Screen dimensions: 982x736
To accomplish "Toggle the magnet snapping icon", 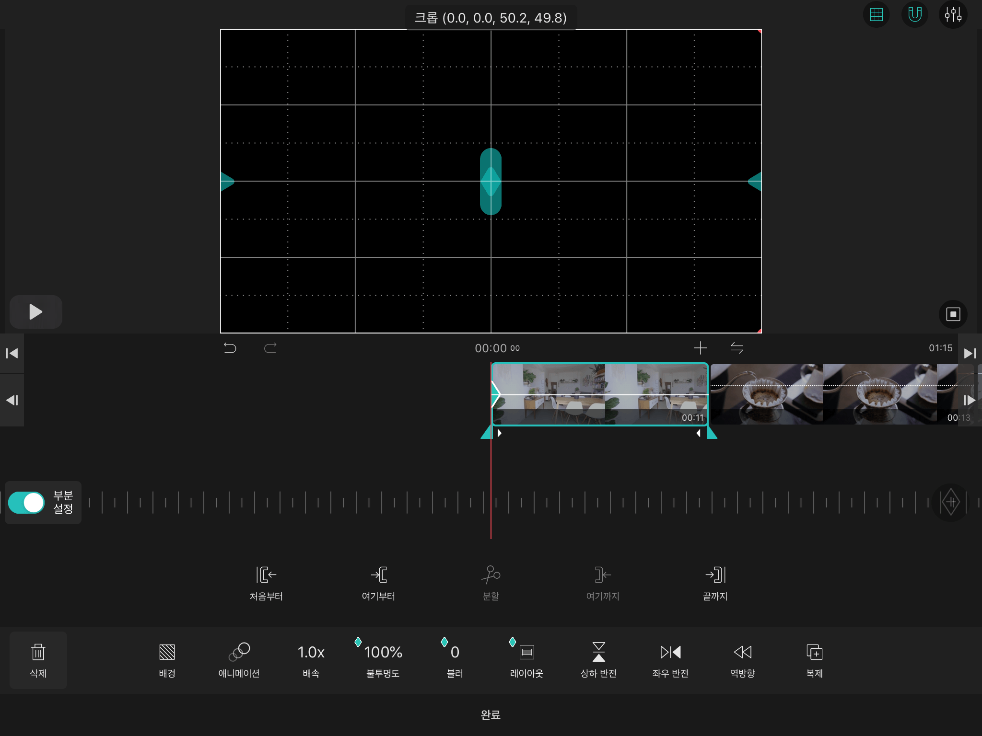I will point(914,15).
